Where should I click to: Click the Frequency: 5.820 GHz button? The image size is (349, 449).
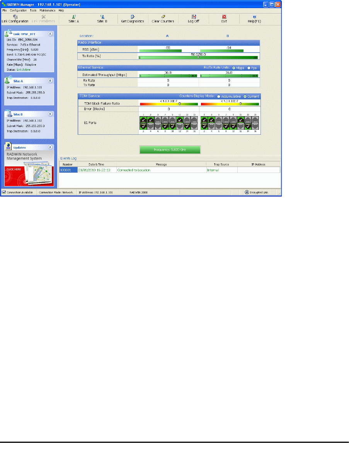tap(170, 150)
